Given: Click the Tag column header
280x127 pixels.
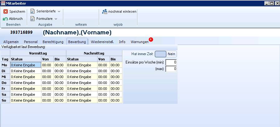Looking at the screenshot, I should coord(6,59).
